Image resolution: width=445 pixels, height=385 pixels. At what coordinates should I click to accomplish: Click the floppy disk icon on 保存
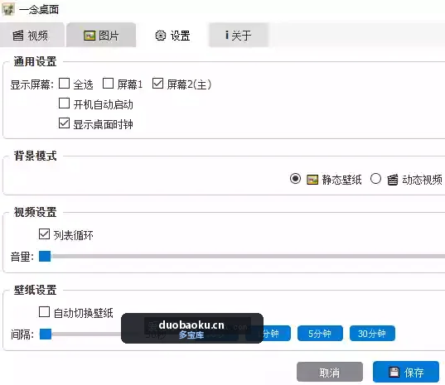394,372
